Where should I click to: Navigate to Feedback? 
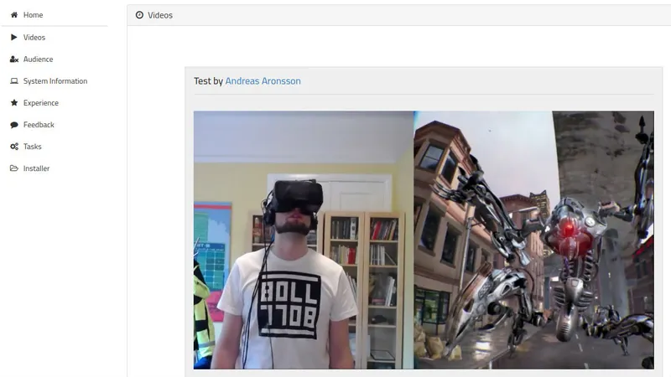(x=39, y=125)
